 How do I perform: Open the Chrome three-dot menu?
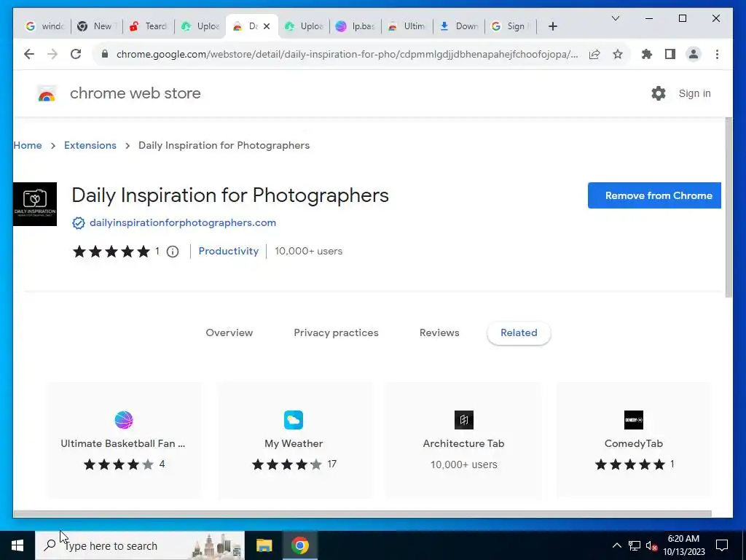717,54
